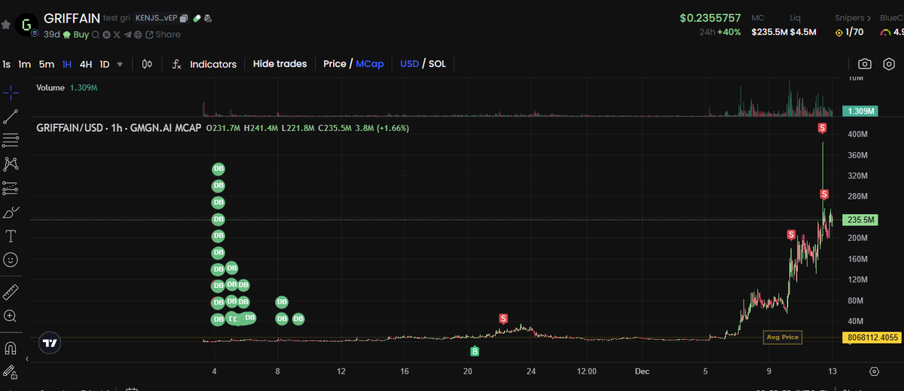This screenshot has height=391, width=904.
Task: Activate the zoom in tool
Action: pos(11,316)
